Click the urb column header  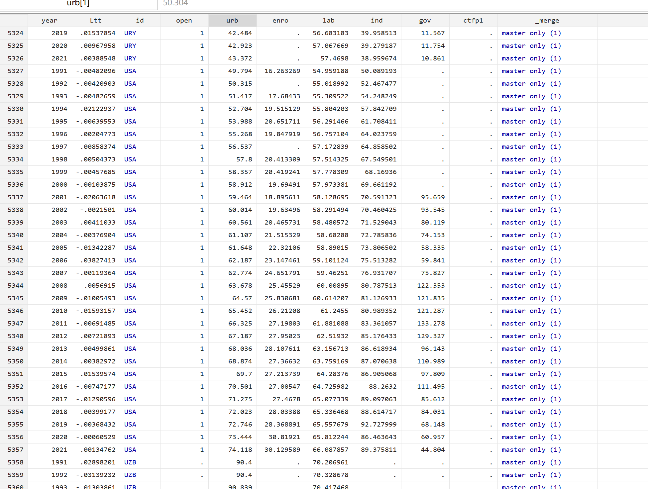pyautogui.click(x=232, y=21)
